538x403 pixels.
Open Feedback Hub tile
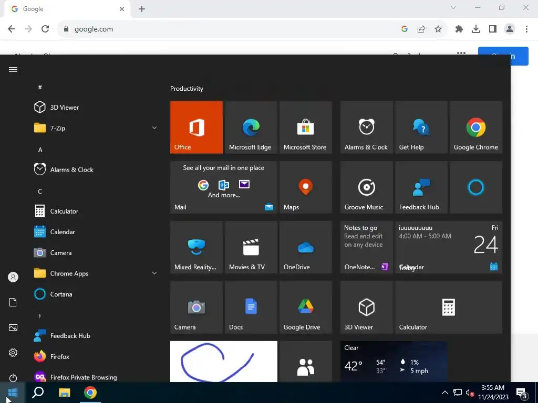coord(421,187)
